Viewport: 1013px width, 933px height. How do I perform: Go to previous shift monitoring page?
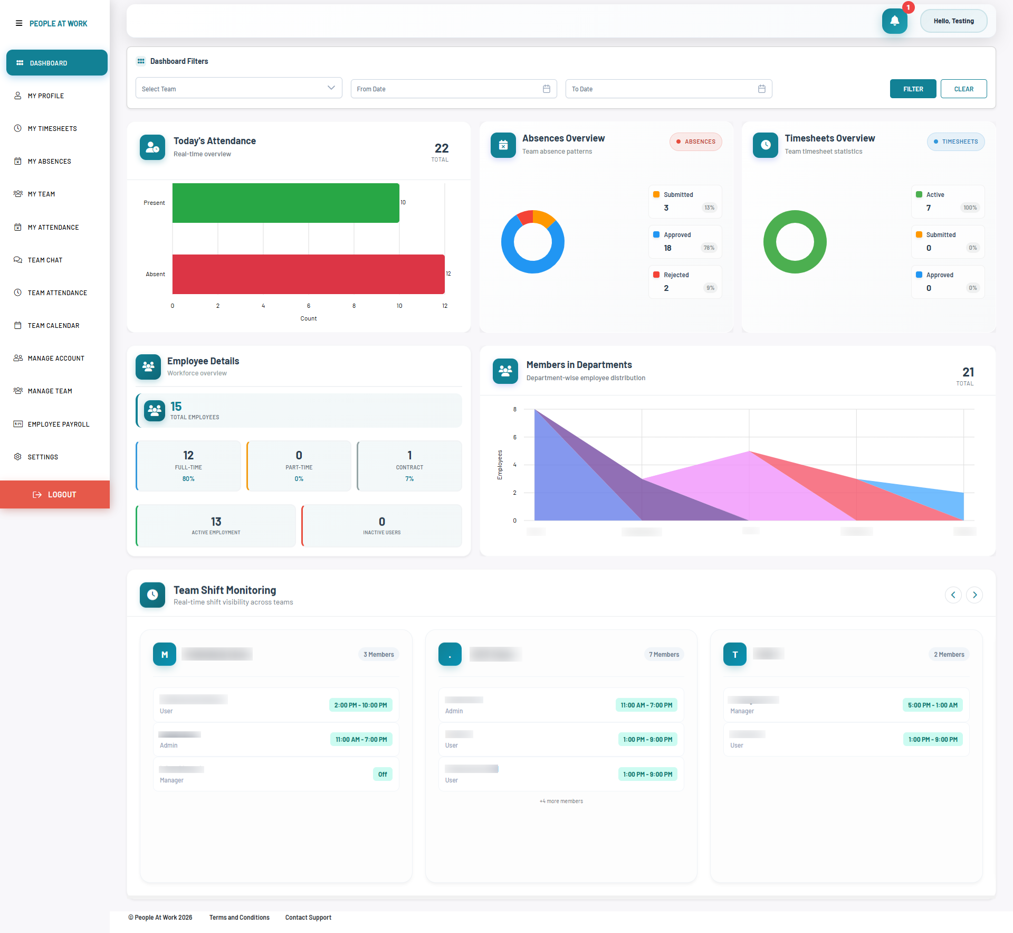pos(953,595)
